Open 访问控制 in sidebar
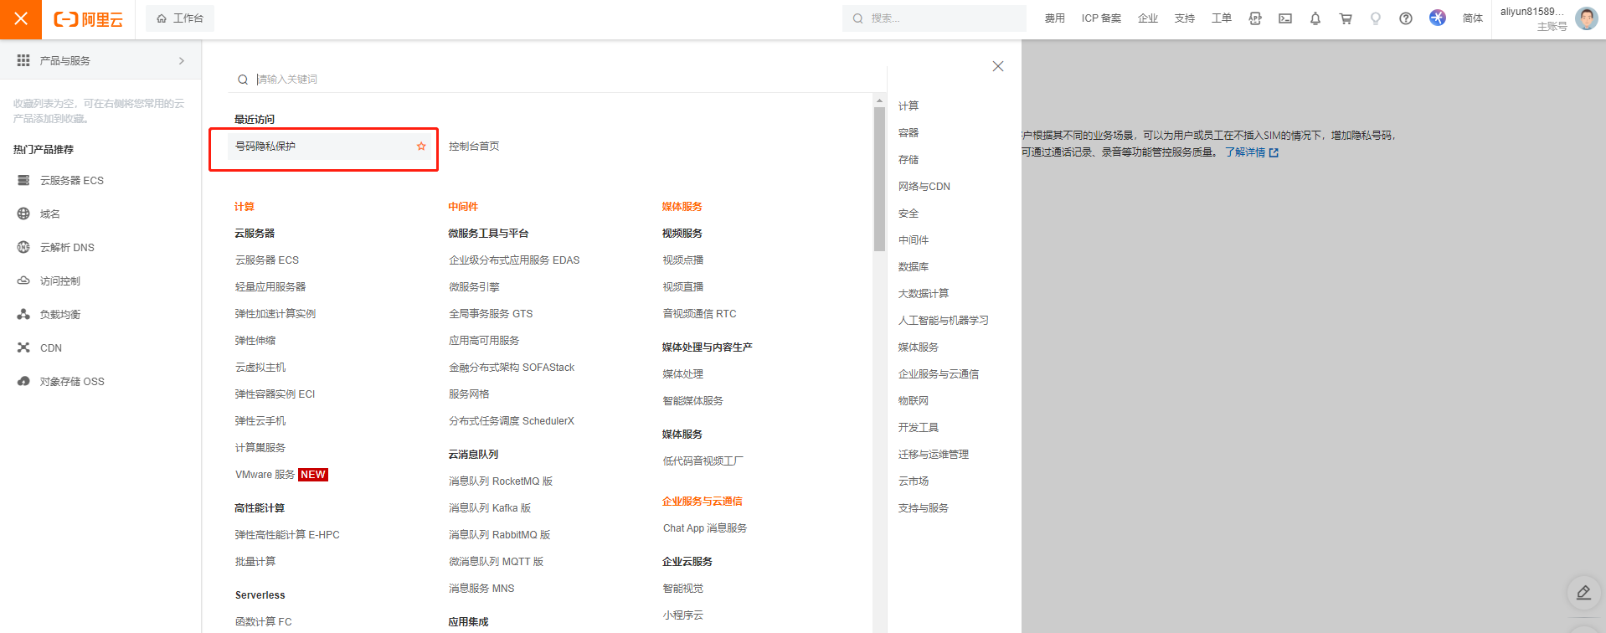 tap(60, 281)
